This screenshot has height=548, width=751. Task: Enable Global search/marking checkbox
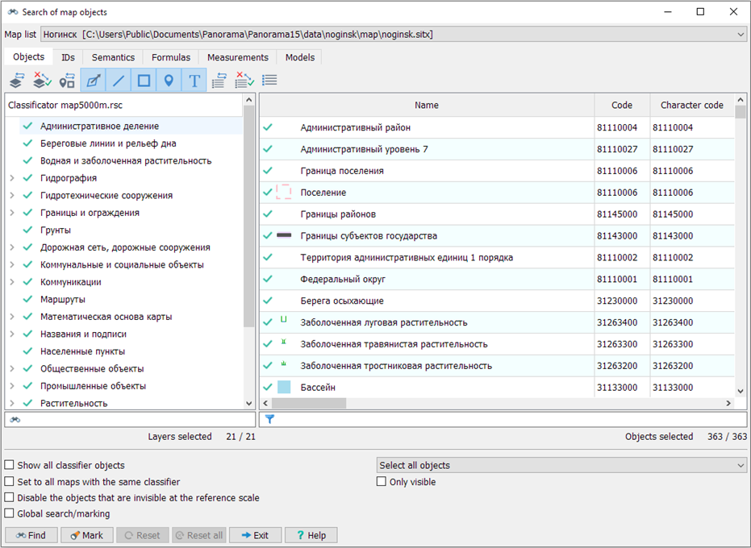(x=10, y=513)
